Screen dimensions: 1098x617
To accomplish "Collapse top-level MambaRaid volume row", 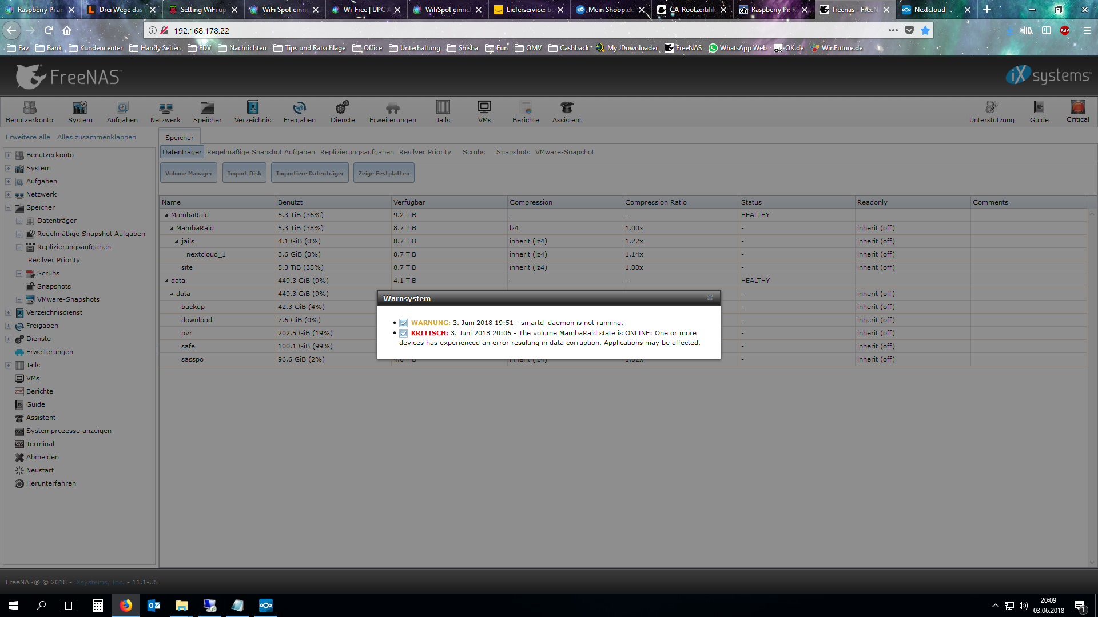I will (166, 215).
